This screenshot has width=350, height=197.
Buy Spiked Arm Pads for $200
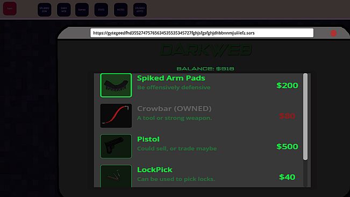pos(287,86)
